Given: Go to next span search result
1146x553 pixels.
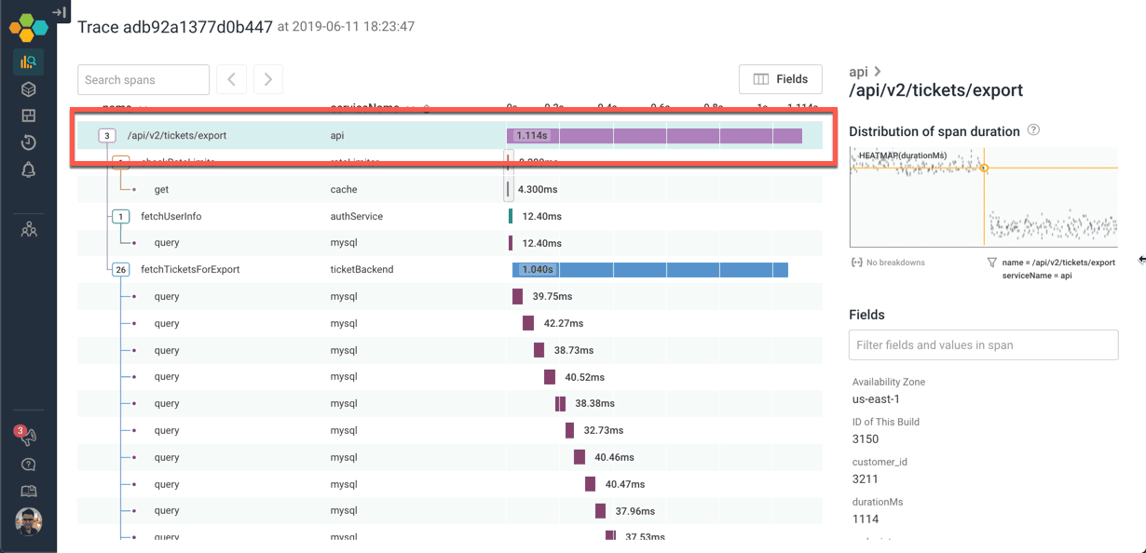Looking at the screenshot, I should tap(268, 80).
